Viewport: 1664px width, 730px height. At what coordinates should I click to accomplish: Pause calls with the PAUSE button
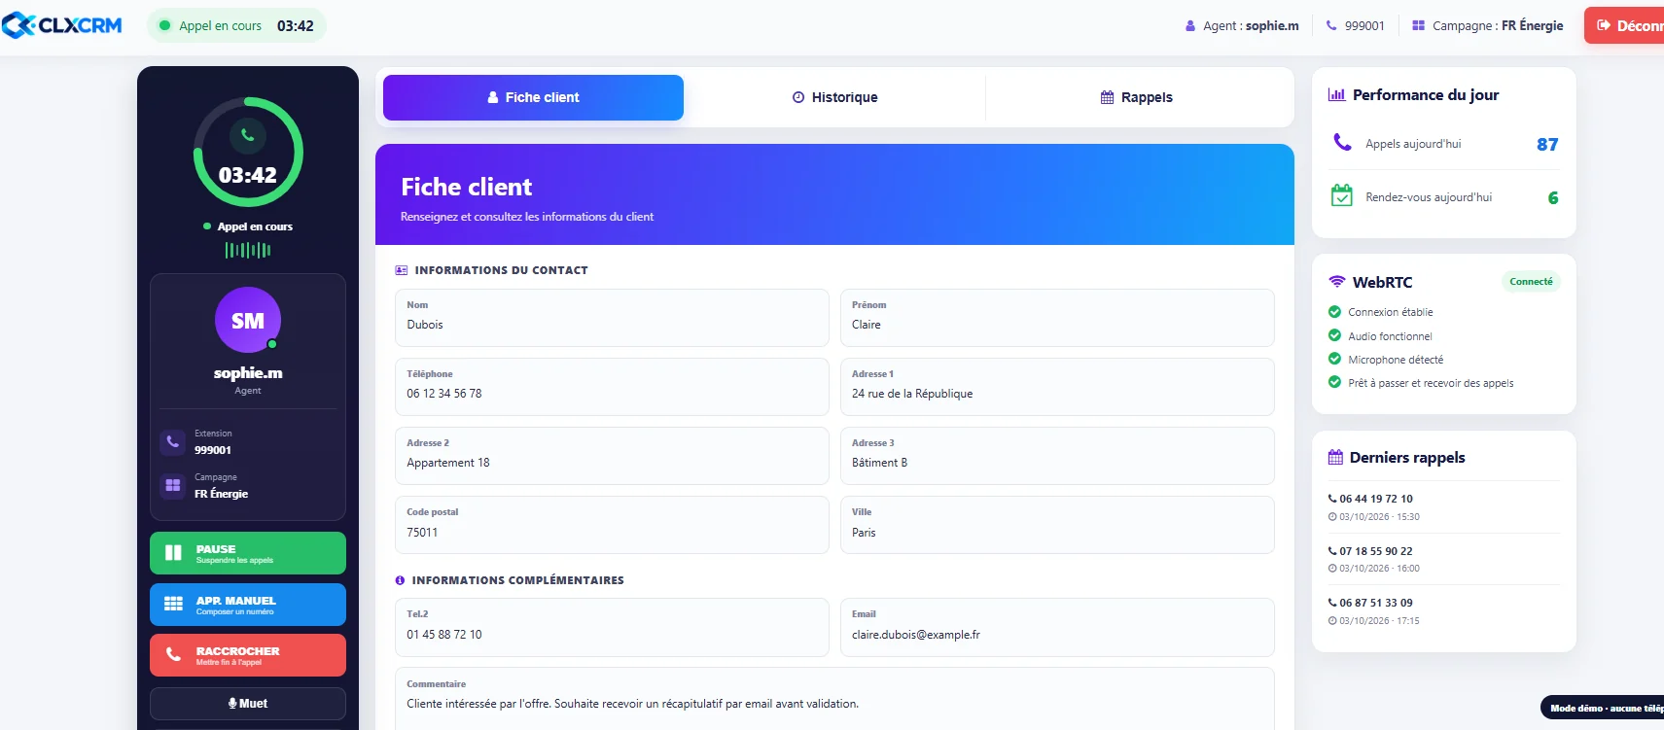tap(248, 553)
